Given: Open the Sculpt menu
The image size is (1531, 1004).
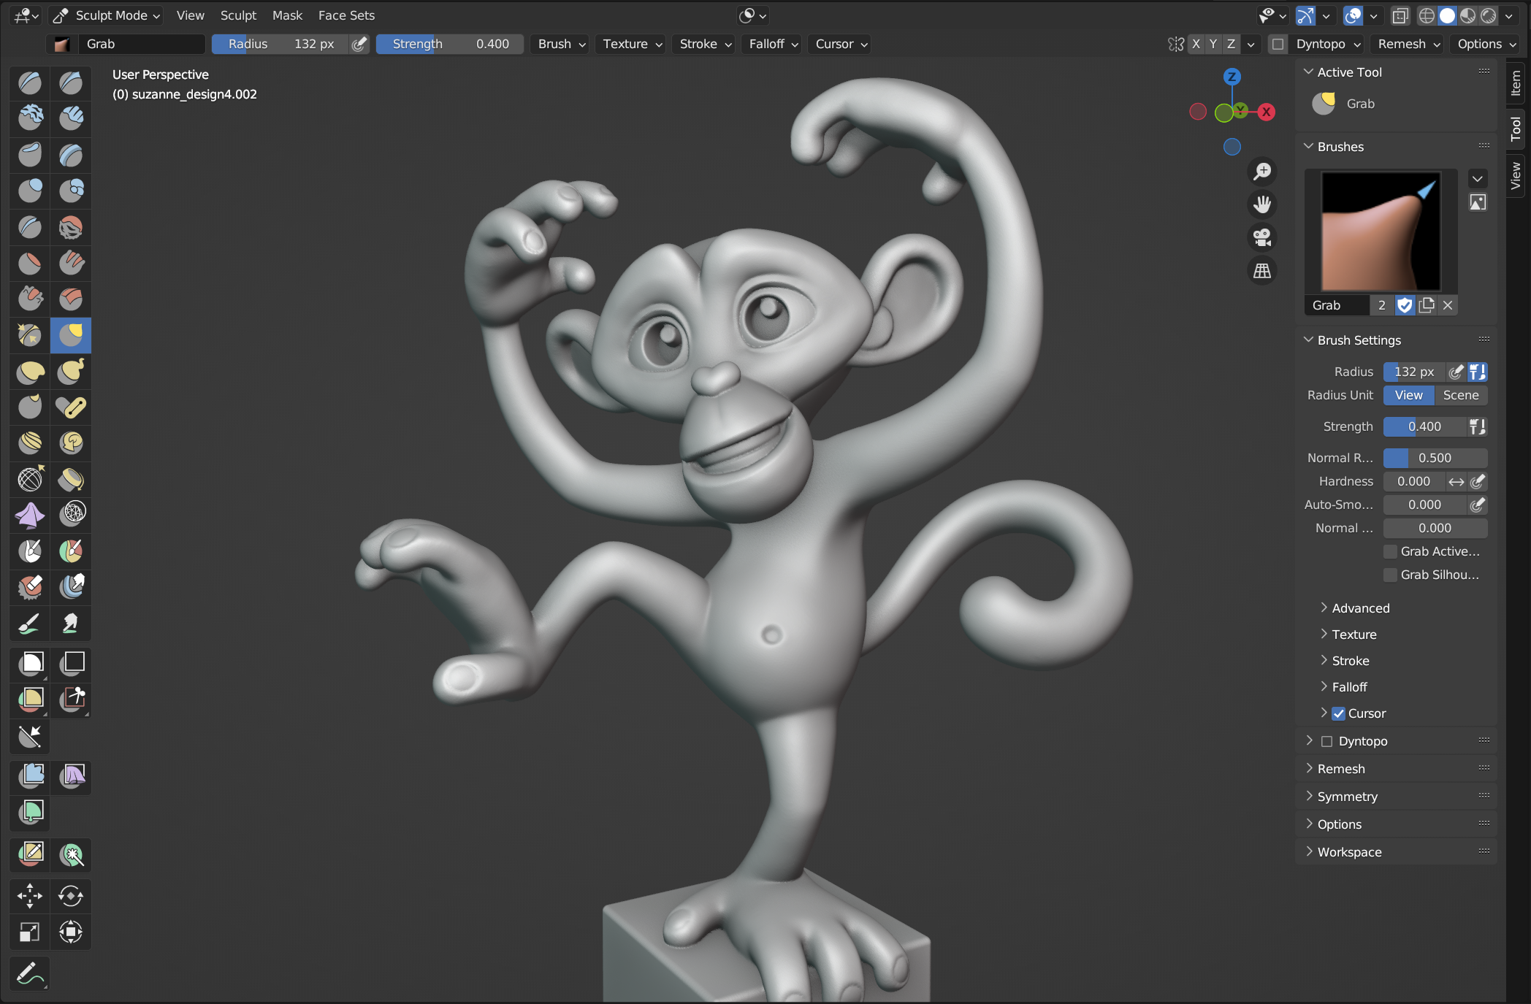Looking at the screenshot, I should coord(237,15).
